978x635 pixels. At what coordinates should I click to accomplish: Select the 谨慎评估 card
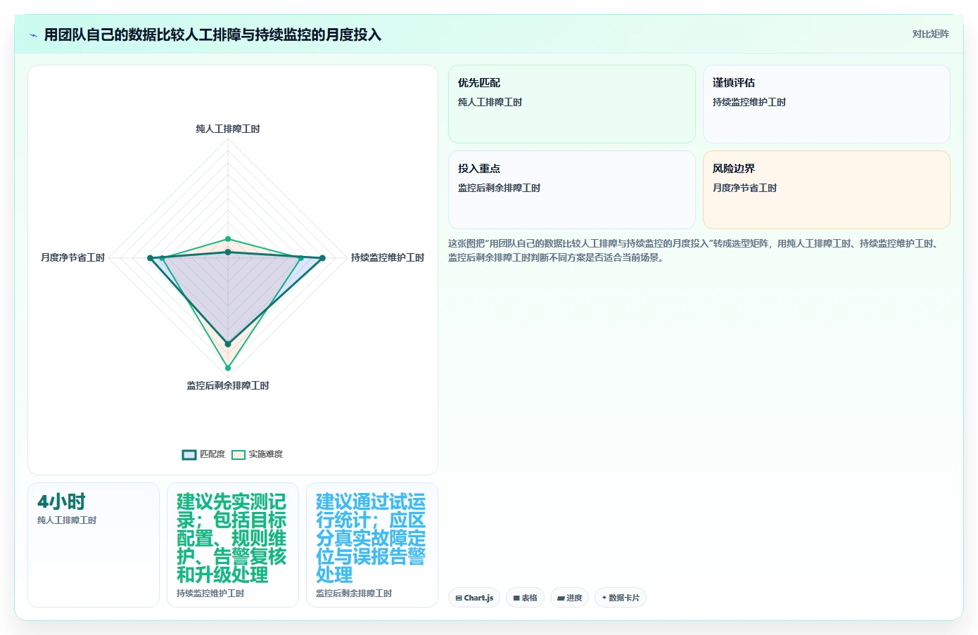(826, 104)
